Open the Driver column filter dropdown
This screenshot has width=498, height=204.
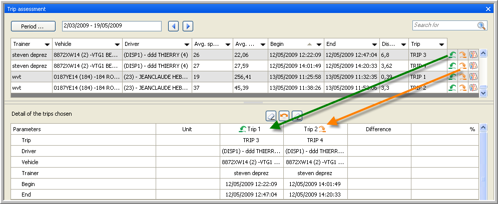(187, 44)
